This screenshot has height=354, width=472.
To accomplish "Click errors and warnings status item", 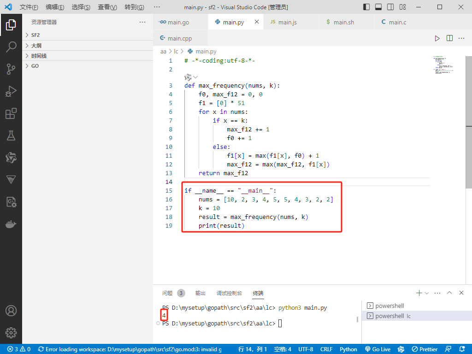I will (x=18, y=349).
